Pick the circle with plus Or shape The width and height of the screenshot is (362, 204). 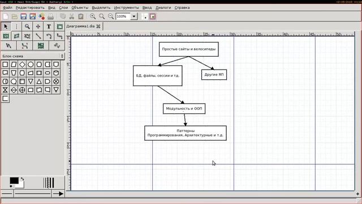coord(22,90)
